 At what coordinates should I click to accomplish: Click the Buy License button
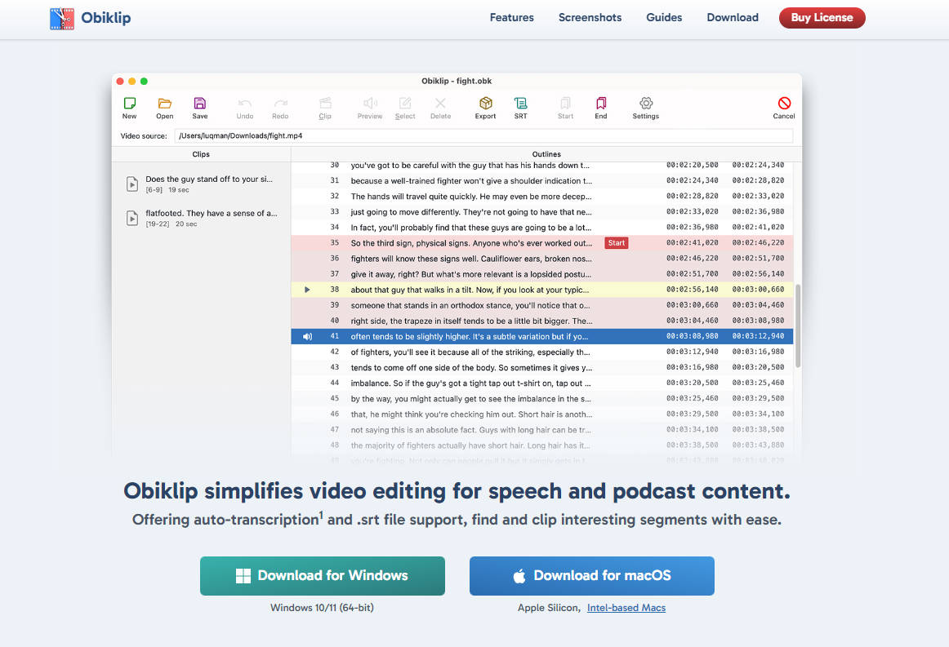click(x=822, y=17)
